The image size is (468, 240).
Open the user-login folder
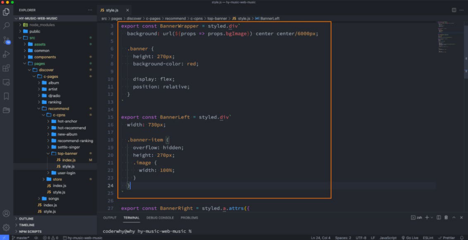coord(55,173)
